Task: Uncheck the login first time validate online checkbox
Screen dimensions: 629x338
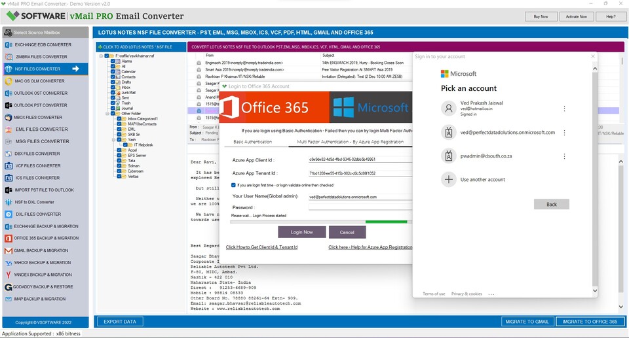Action: pyautogui.click(x=233, y=185)
